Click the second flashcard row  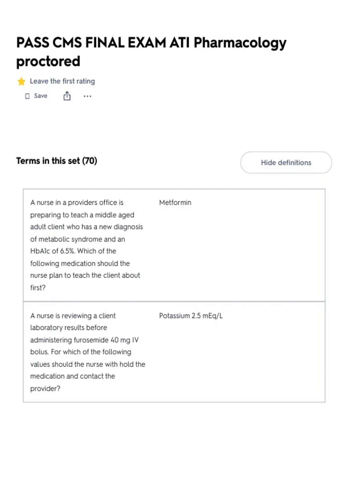(x=174, y=352)
